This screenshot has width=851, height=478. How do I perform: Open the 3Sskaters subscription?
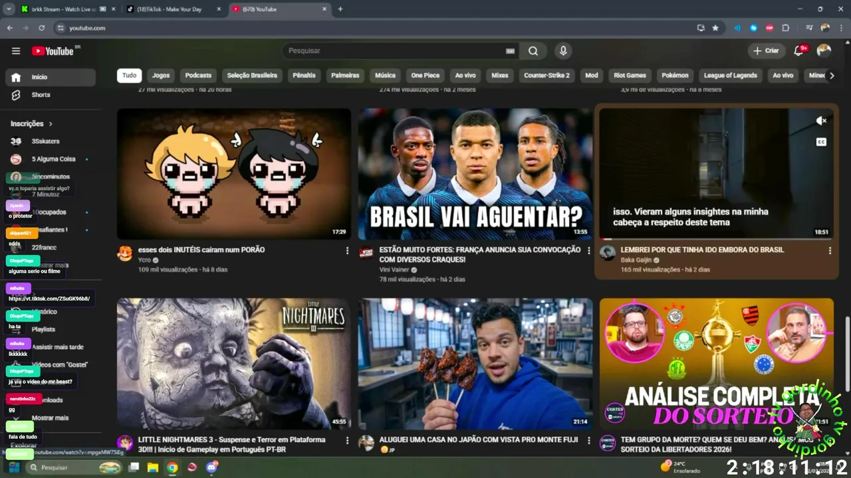pos(51,141)
